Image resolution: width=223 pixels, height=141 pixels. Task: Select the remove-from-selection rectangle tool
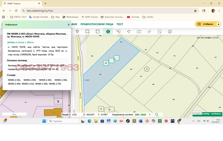98,32
